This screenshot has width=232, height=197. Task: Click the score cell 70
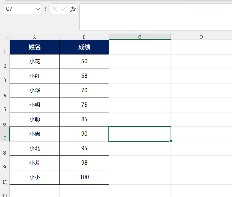(x=84, y=90)
